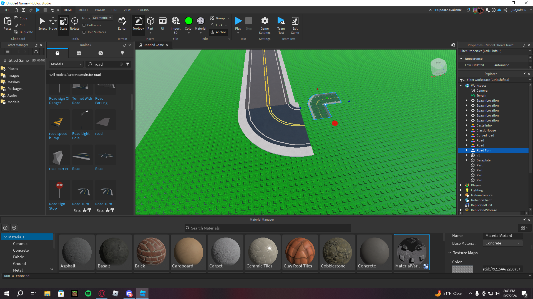This screenshot has width=533, height=299.
Task: Click the All Models breadcrumb link
Action: click(x=58, y=75)
